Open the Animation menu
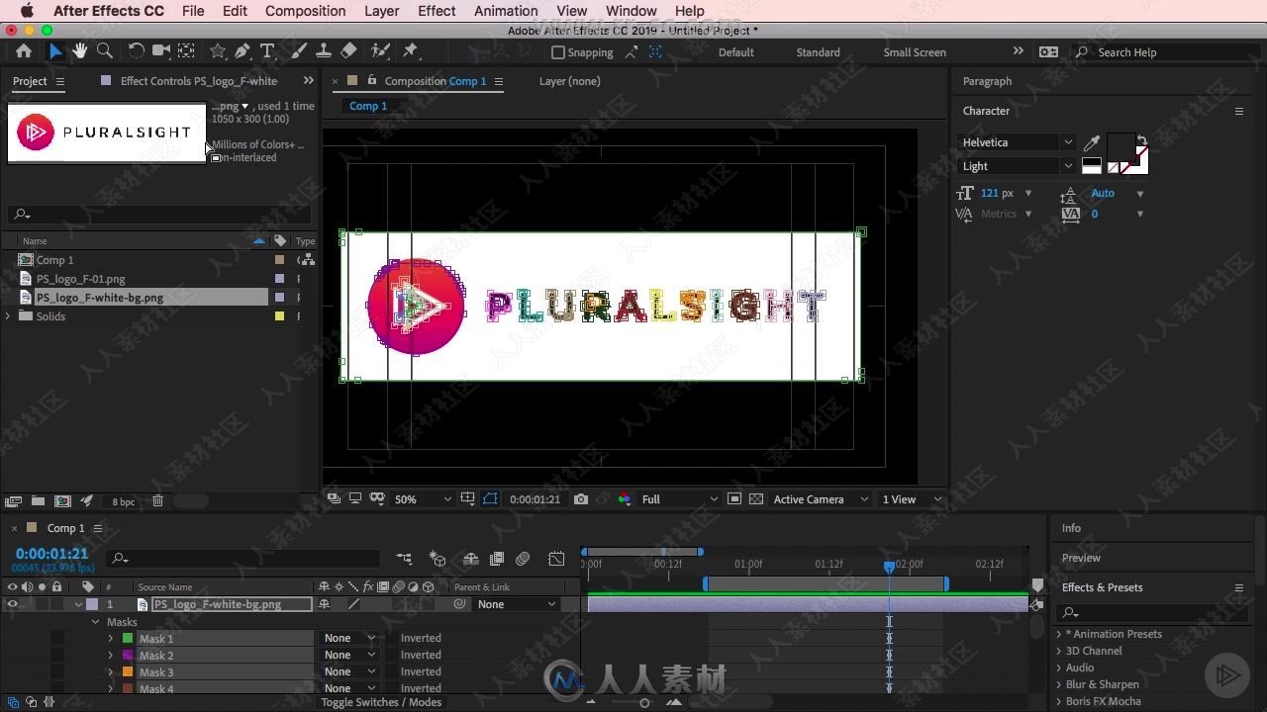 click(506, 11)
